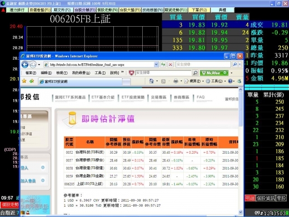This screenshot has height=217, width=289.
Task: Open the 我的最愛(A) menu in IE
Action: tap(81, 73)
